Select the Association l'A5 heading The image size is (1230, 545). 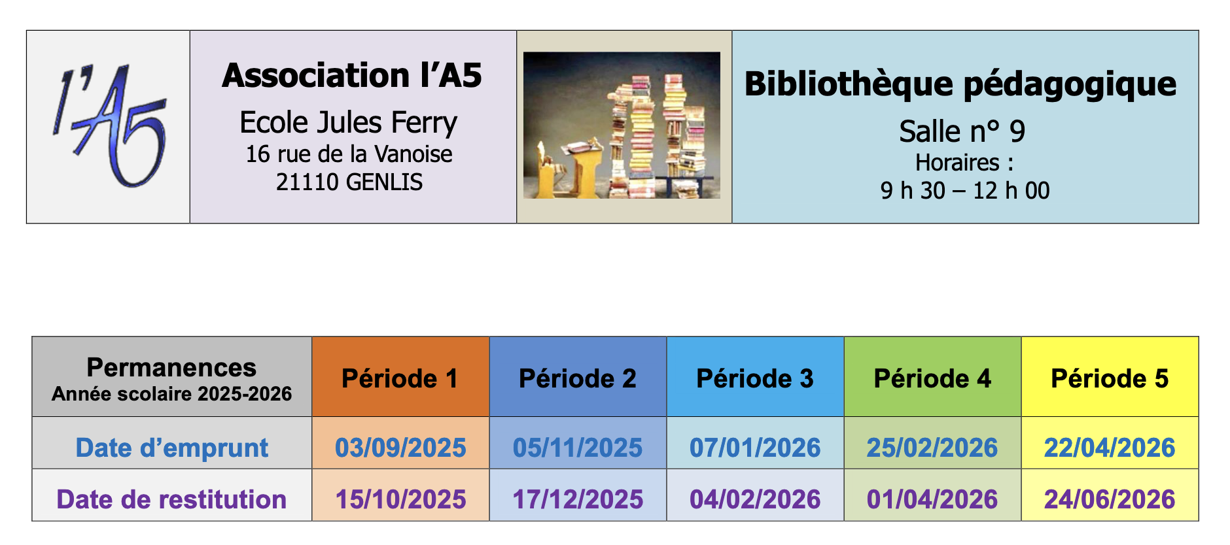(352, 75)
